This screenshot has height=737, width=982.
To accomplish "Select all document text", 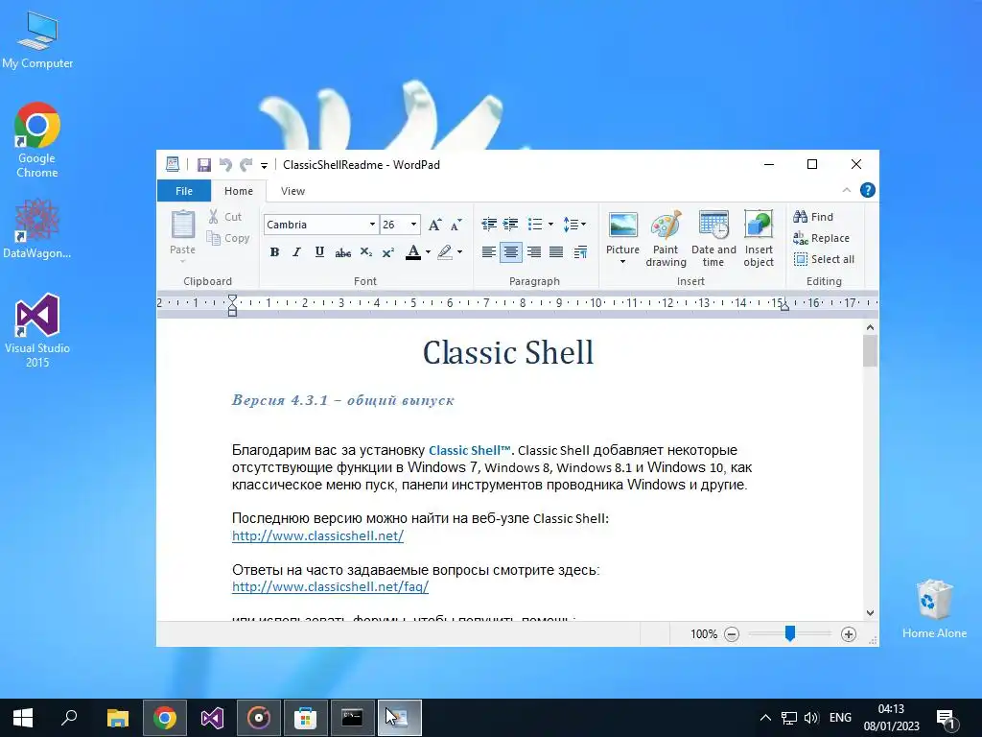I will (x=824, y=259).
